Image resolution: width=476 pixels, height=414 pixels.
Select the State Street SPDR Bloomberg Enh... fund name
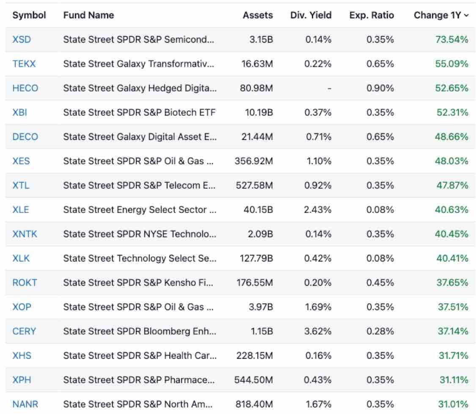tap(140, 331)
